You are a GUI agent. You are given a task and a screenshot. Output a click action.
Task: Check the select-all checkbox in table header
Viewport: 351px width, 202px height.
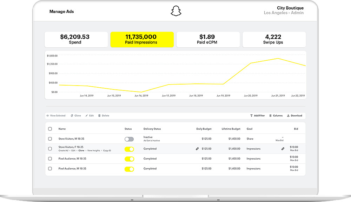click(x=50, y=129)
